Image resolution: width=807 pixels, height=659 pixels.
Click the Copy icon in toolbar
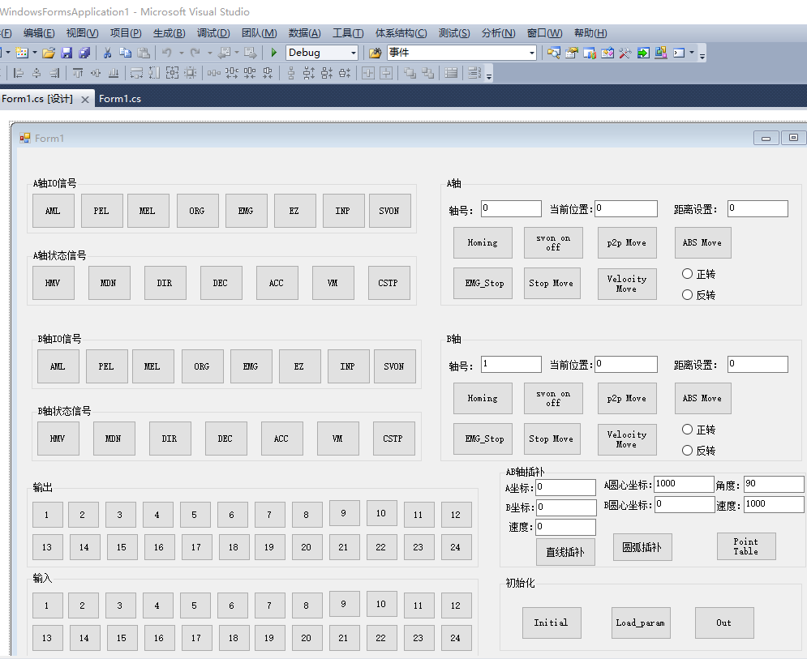pyautogui.click(x=125, y=53)
